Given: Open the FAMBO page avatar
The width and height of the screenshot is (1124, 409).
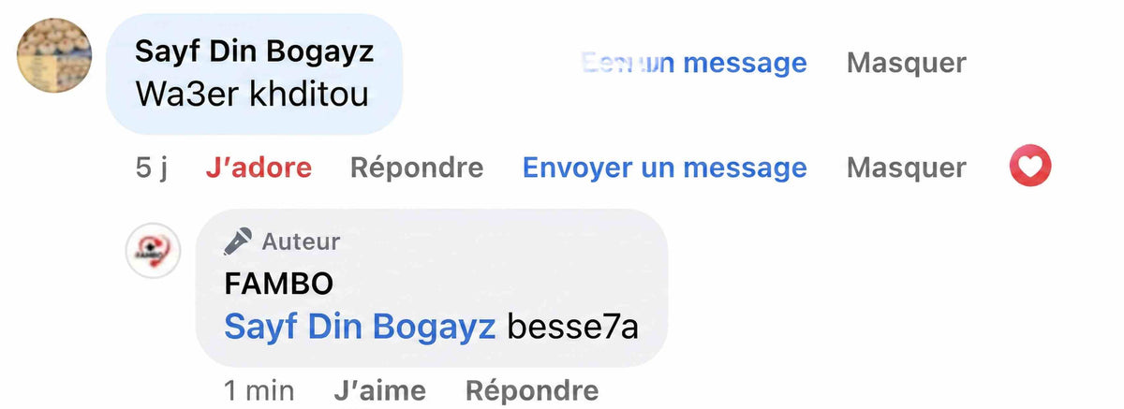Looking at the screenshot, I should (153, 251).
